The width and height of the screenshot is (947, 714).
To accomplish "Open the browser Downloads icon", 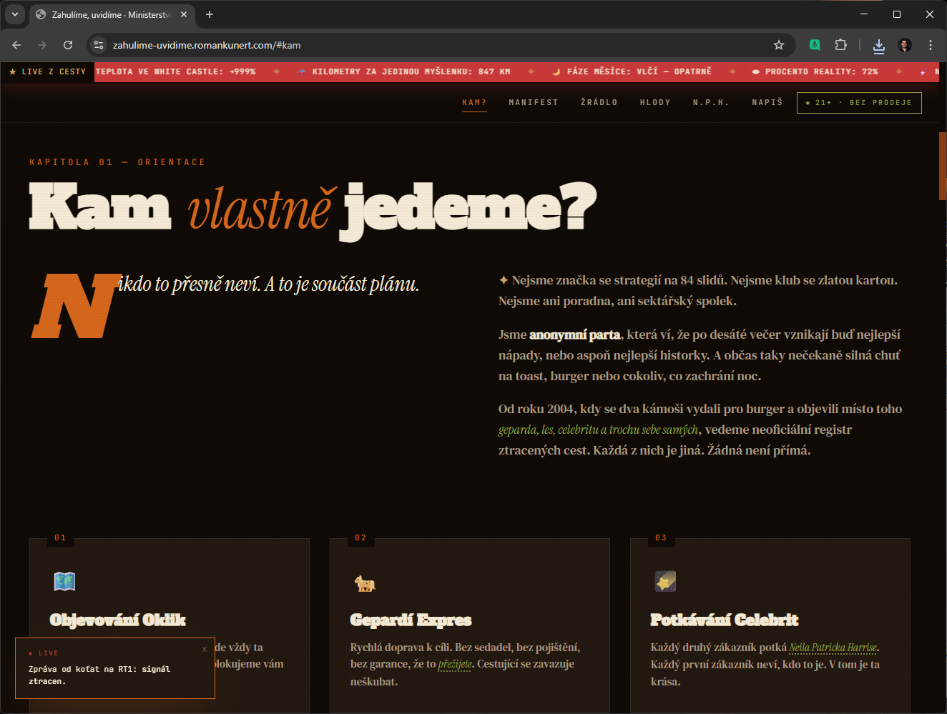I will click(x=879, y=46).
